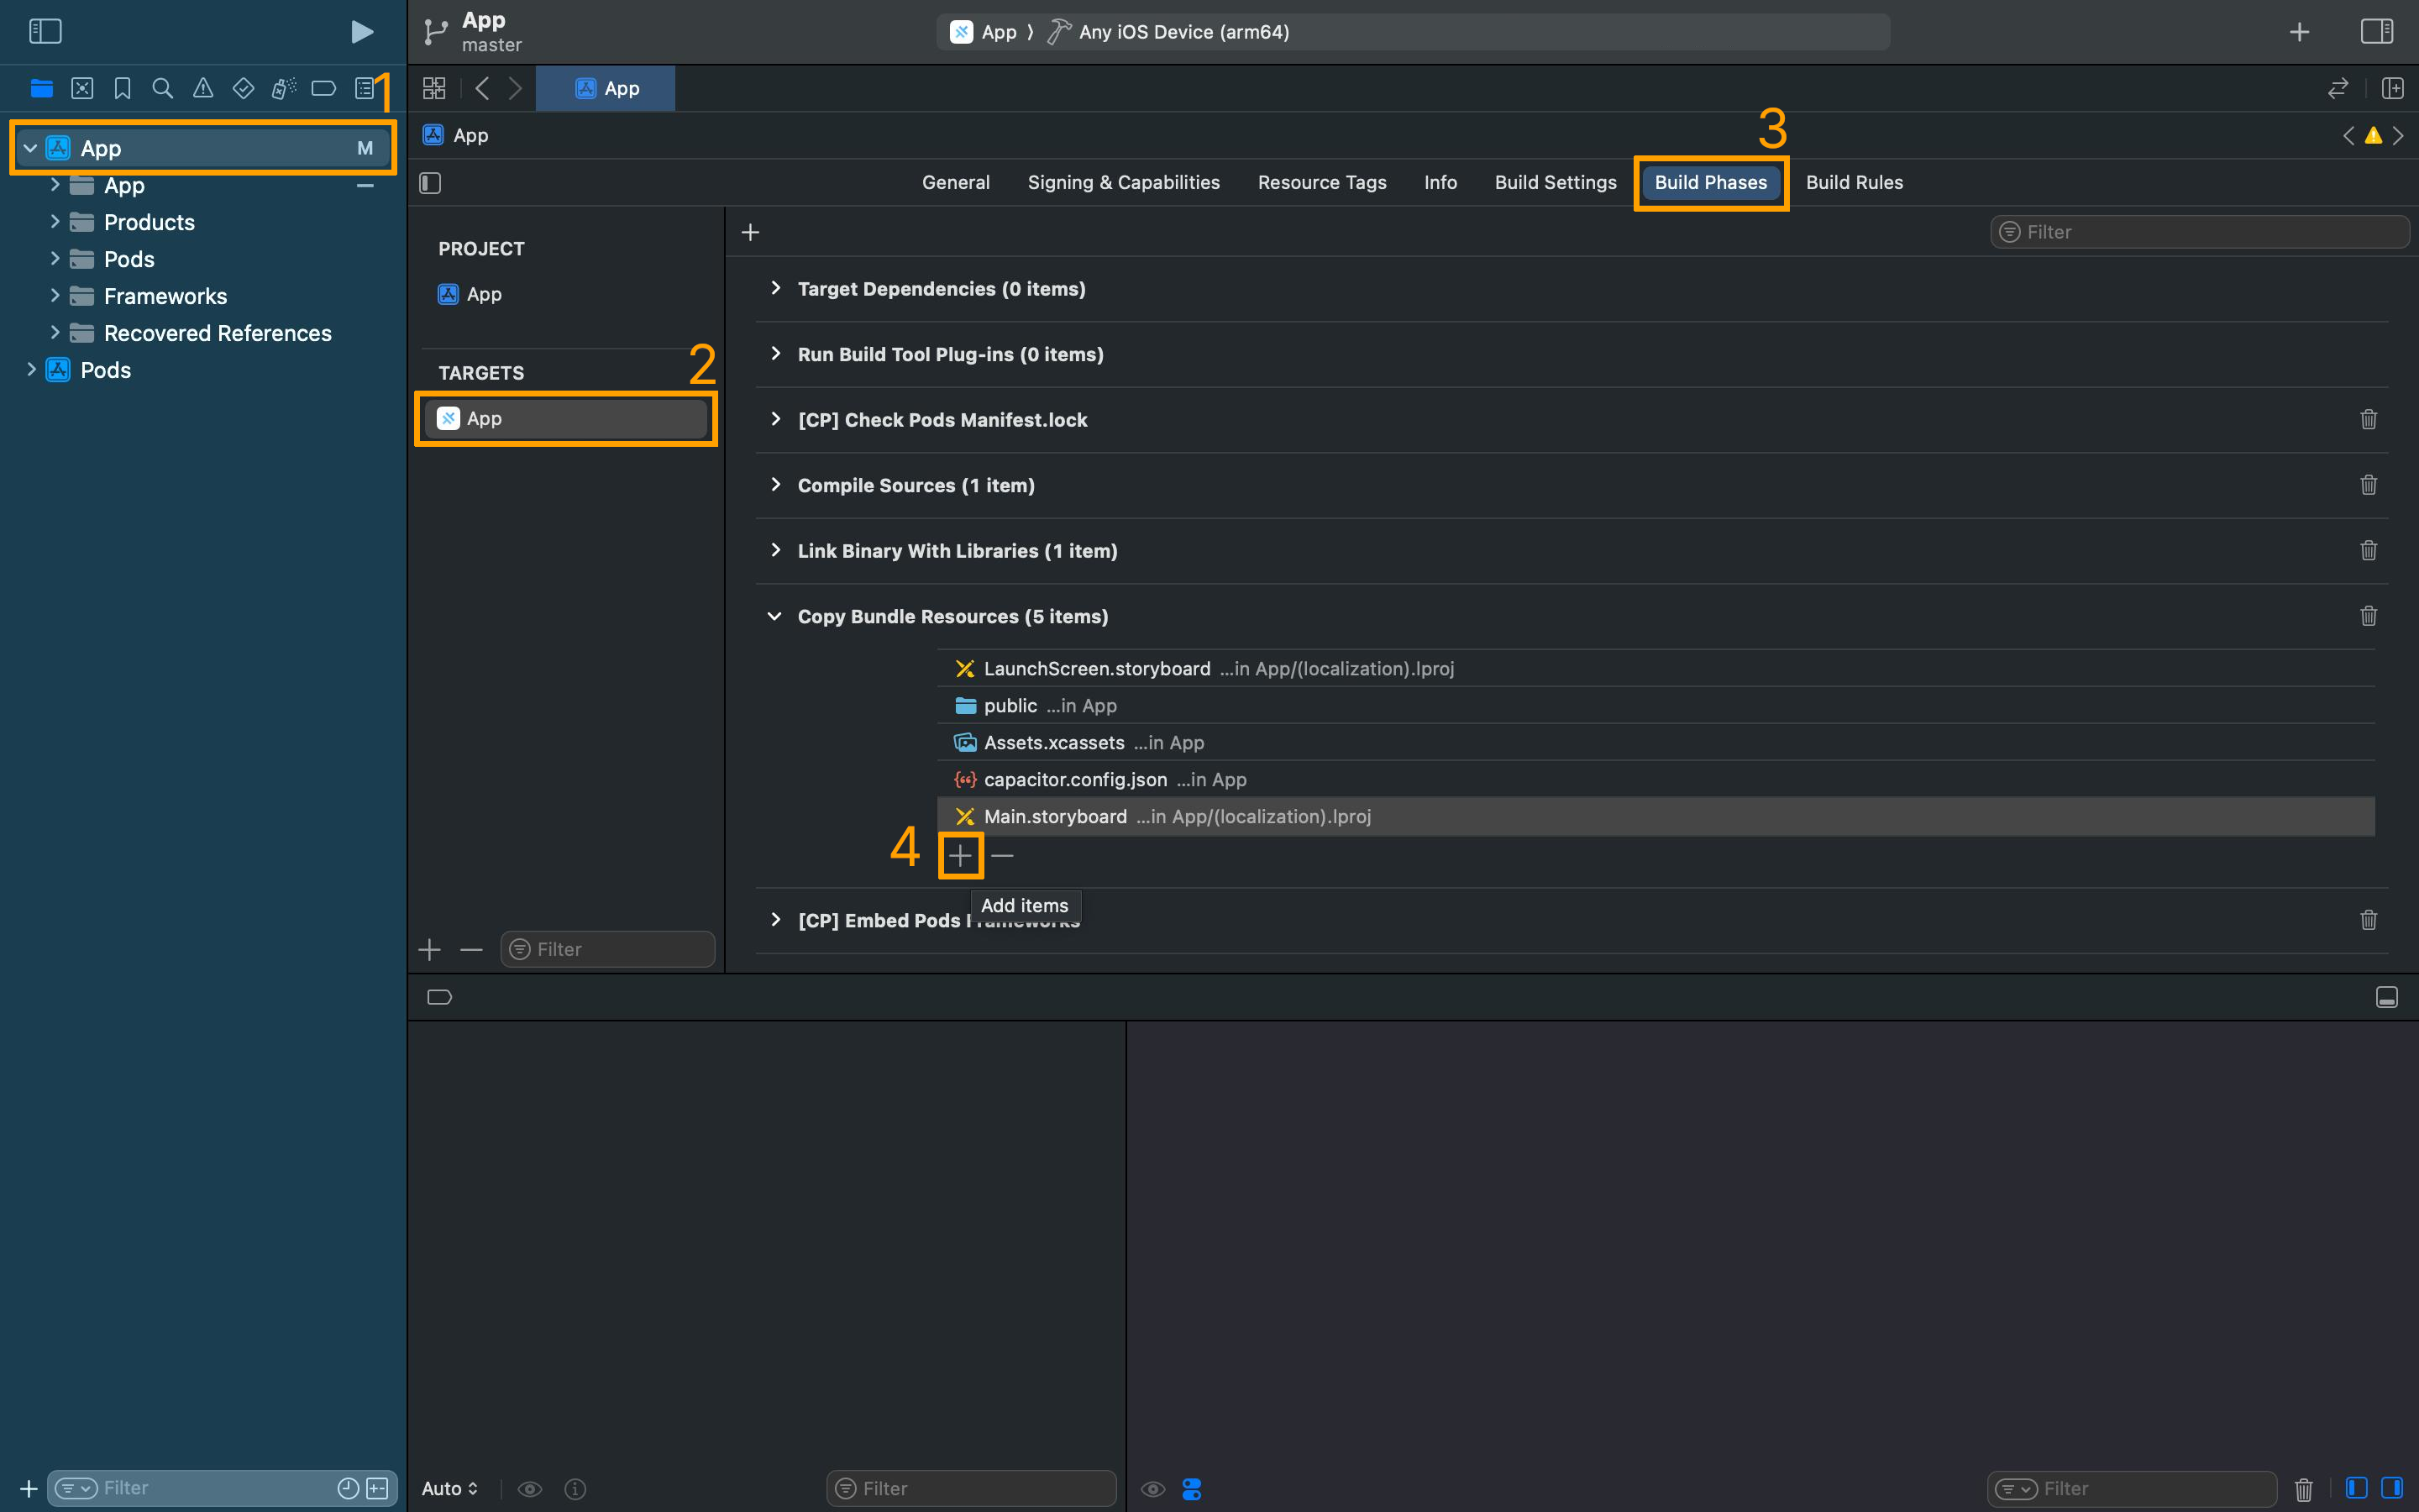Click the source control branch icon
This screenshot has width=2419, height=1512.
click(x=435, y=32)
